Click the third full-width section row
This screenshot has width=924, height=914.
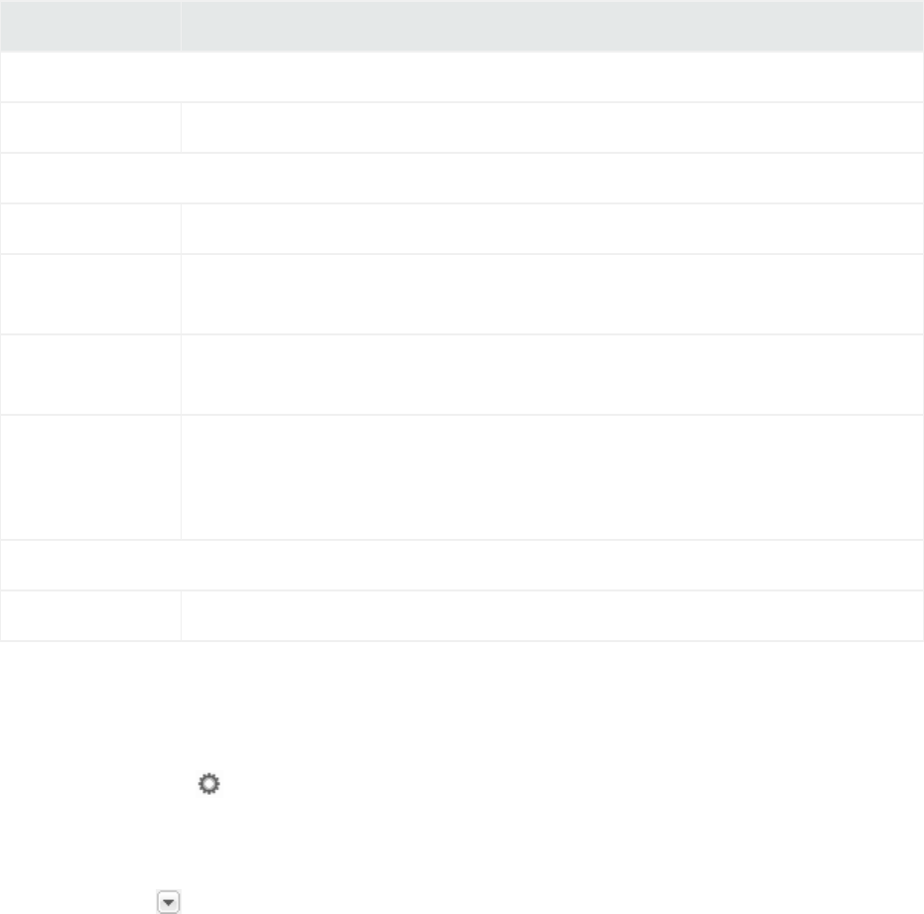point(462,565)
